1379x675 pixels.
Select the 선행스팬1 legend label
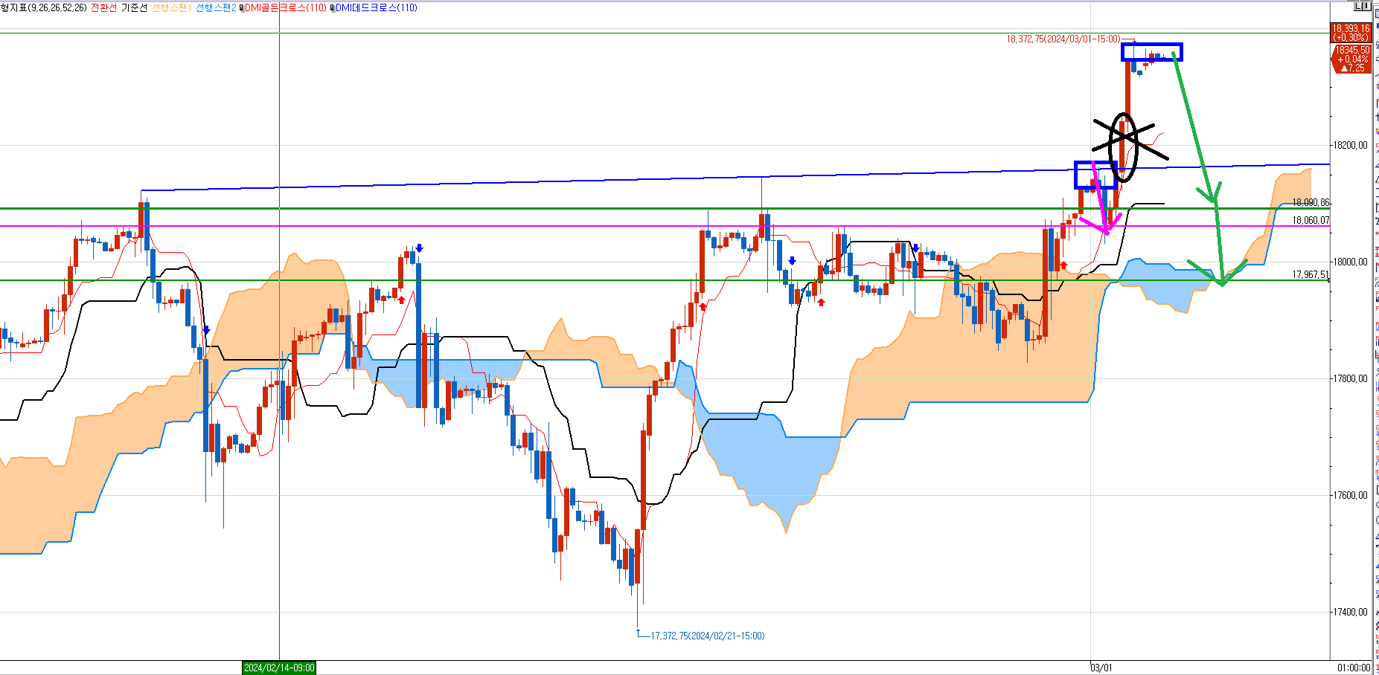[171, 7]
